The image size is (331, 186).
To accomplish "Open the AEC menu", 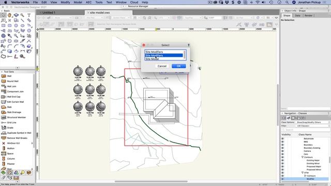I will coord(88,2).
